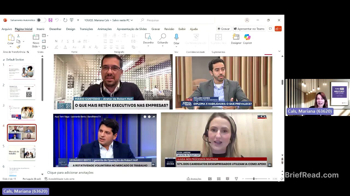Open the Transições tab
Image resolution: width=350 pixels, height=196 pixels.
[86, 29]
